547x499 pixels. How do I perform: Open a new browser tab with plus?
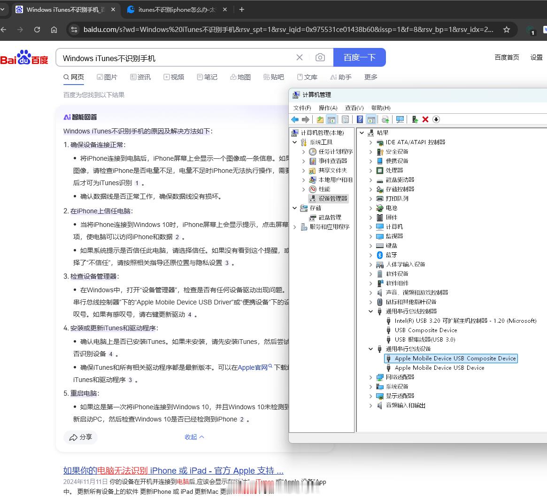(242, 10)
